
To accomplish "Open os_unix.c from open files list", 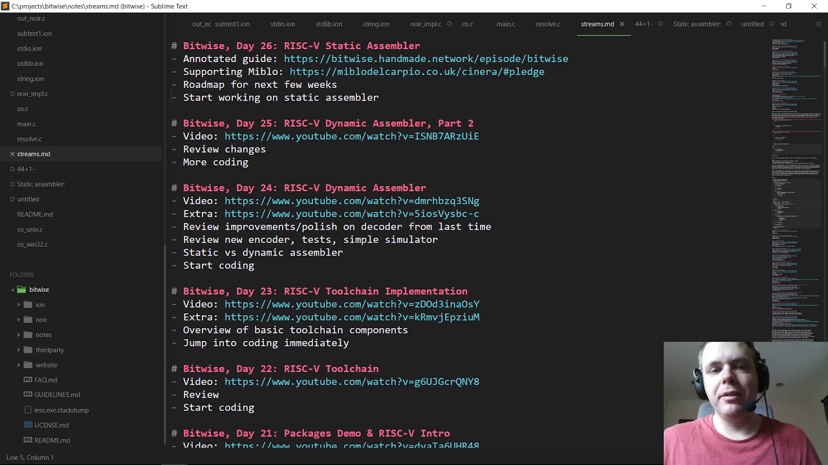I will 30,229.
